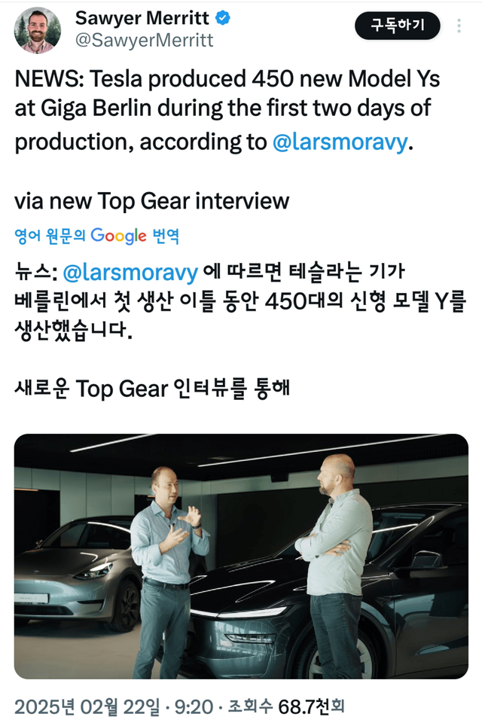Click the 영어 원문의 translation label
Image resolution: width=482 pixels, height=720 pixels.
50,236
